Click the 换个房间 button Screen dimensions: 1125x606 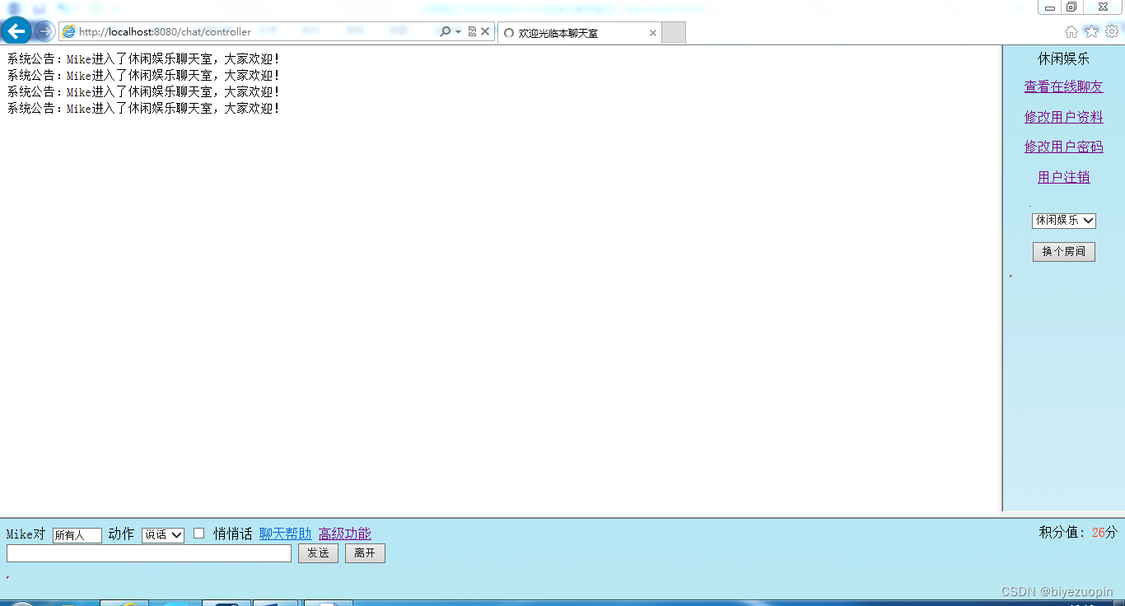point(1063,251)
